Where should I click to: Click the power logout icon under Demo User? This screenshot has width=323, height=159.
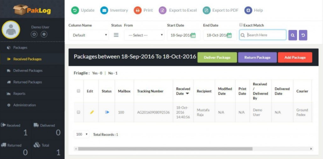coord(34,34)
